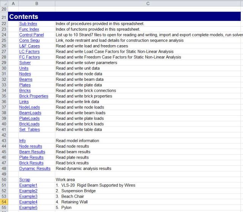Open the Beam Results link

(x=32, y=152)
